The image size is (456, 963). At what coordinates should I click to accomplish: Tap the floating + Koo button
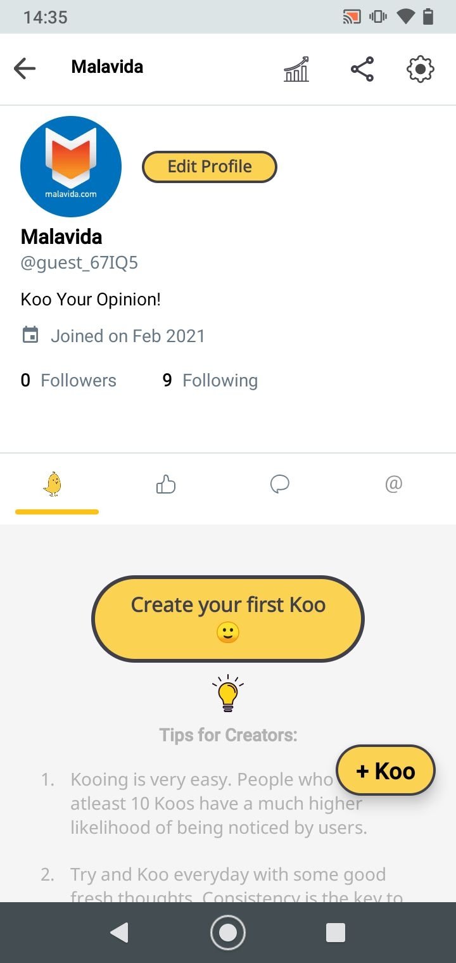(x=386, y=770)
